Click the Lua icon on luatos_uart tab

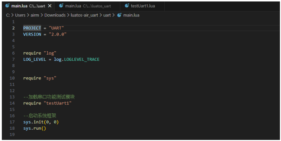[x=61, y=6]
